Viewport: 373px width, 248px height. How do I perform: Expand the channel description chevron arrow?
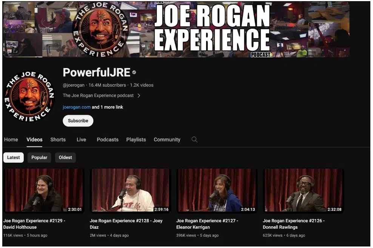(x=139, y=96)
